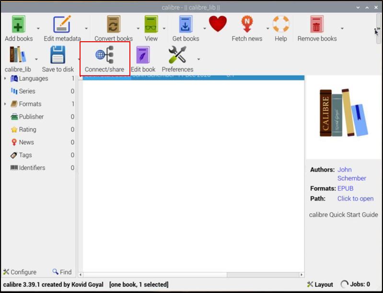Maximize the calibre window
Viewport: 383px width, 293px height.
367,7
